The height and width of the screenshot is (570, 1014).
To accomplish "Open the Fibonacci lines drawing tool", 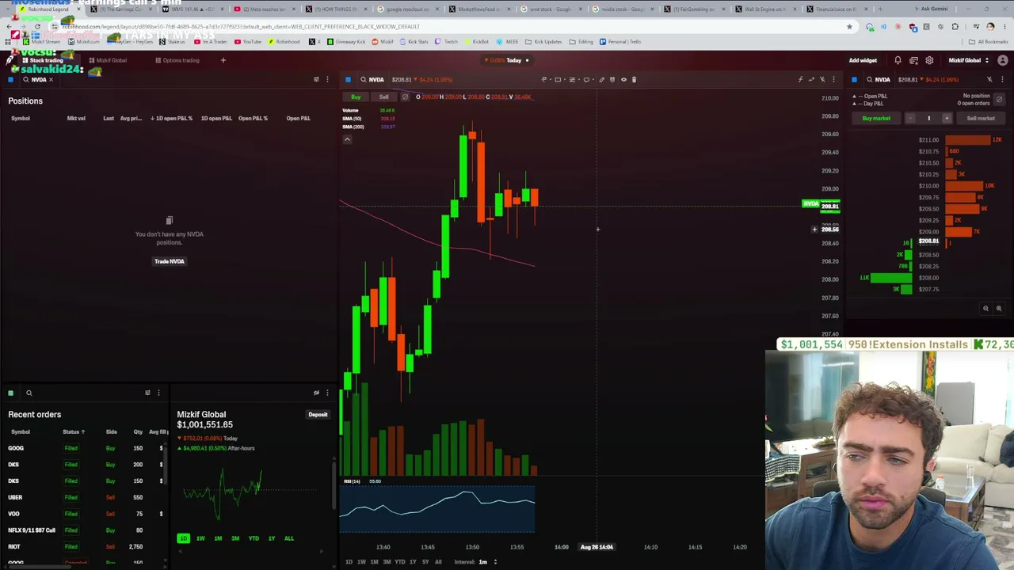I will tap(572, 79).
